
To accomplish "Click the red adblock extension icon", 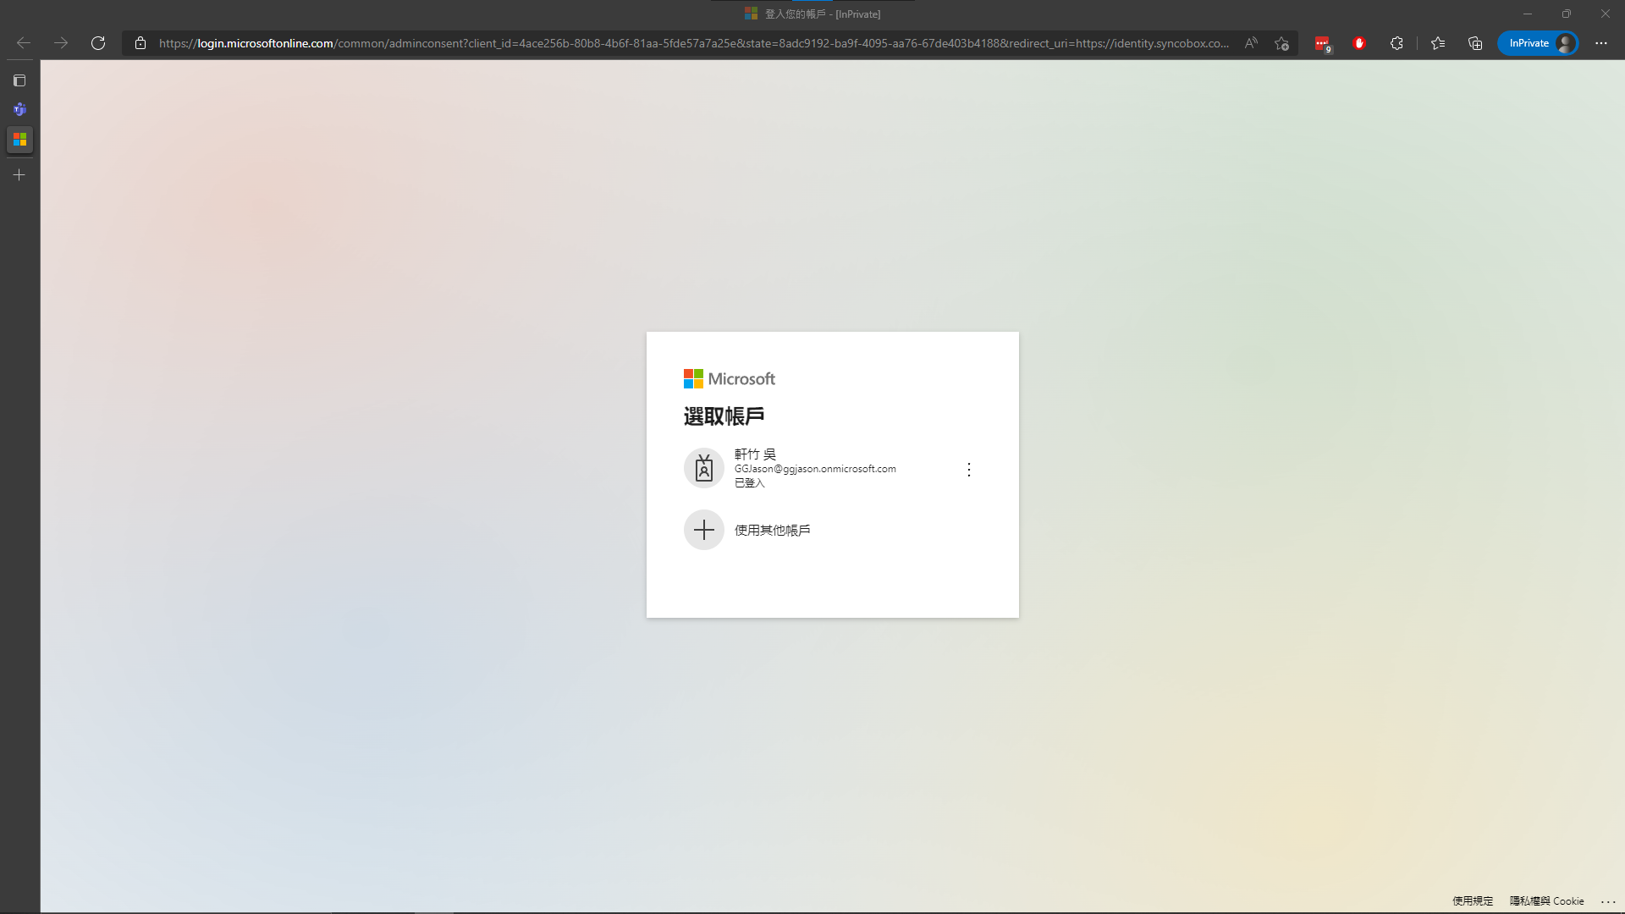I will pyautogui.click(x=1359, y=43).
